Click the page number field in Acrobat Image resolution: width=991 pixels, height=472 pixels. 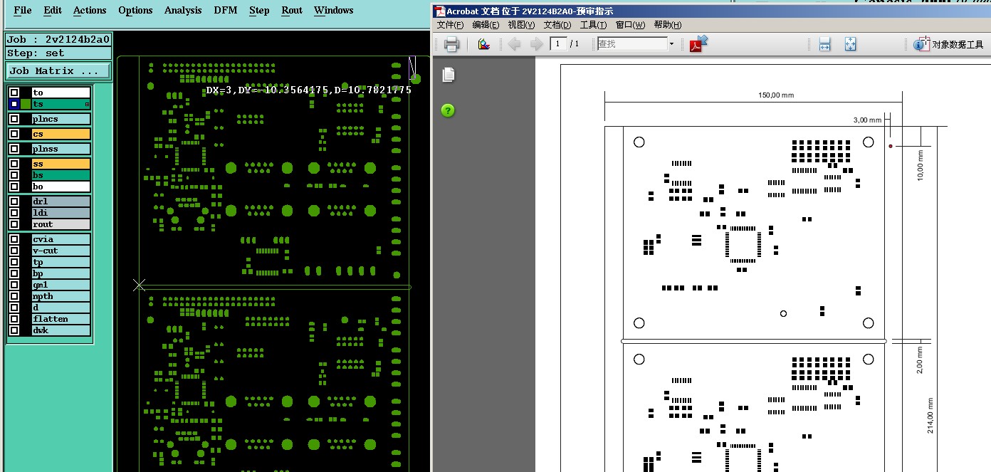pos(558,44)
